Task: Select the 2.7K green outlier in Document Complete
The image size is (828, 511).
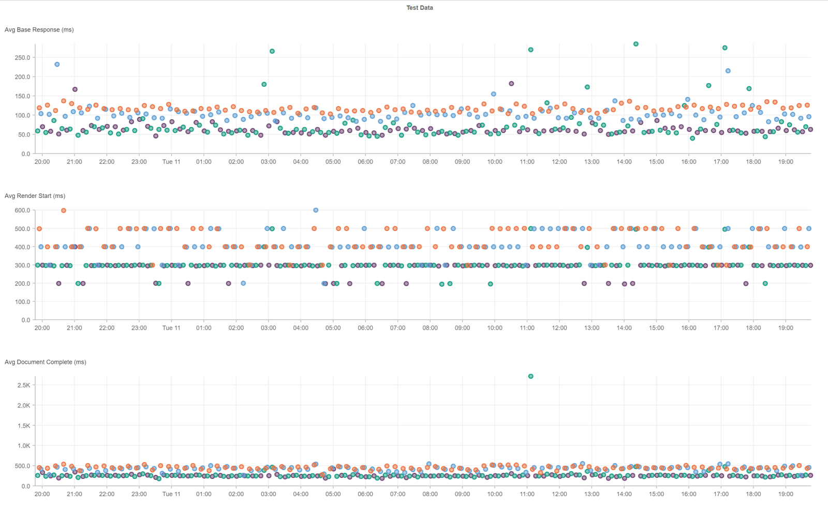Action: [x=530, y=377]
